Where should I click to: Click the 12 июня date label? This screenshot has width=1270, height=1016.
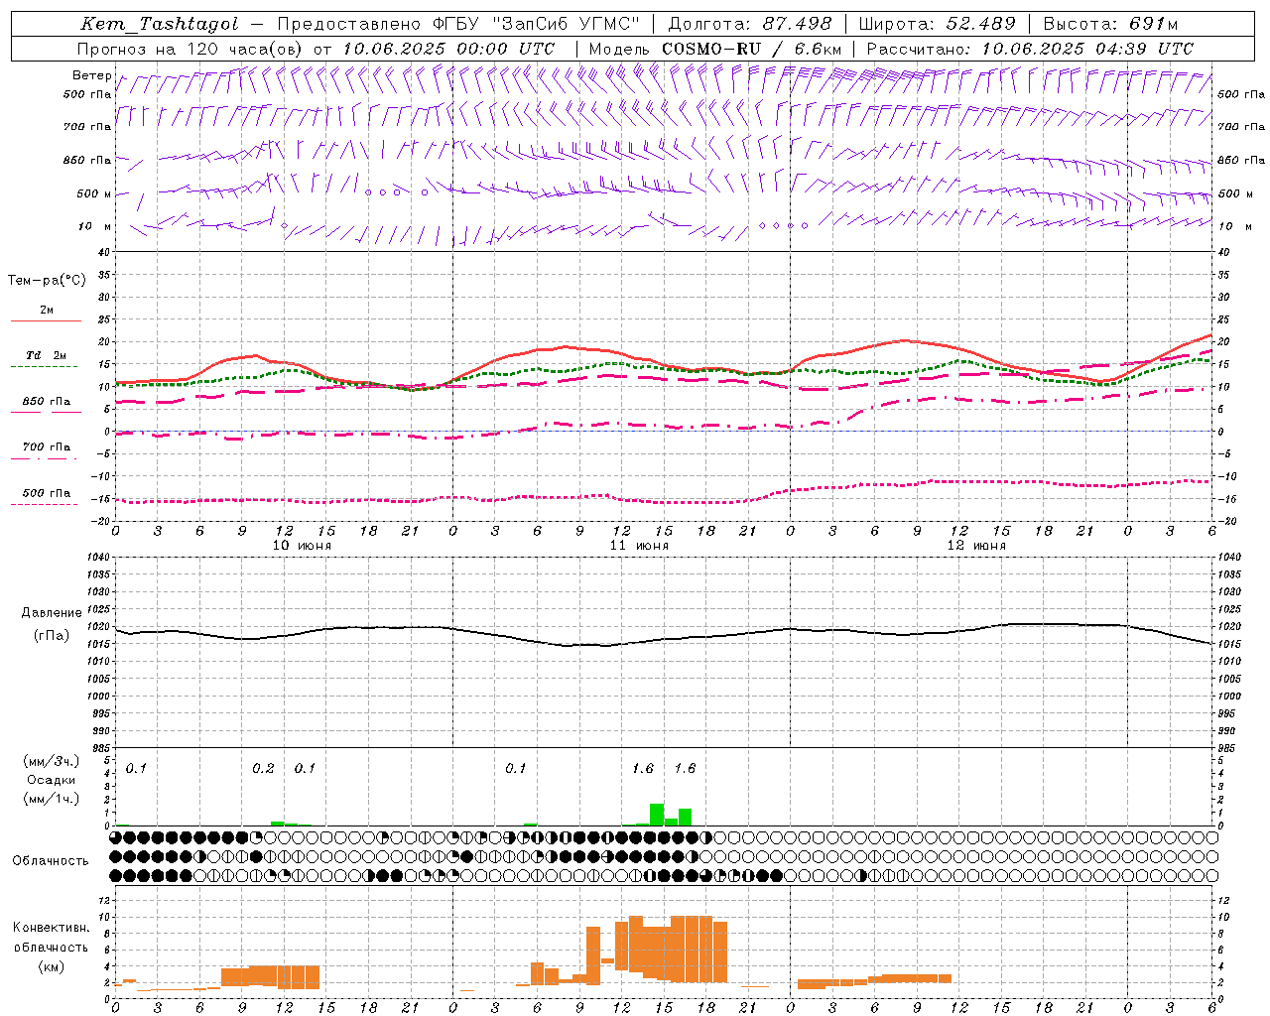click(976, 545)
